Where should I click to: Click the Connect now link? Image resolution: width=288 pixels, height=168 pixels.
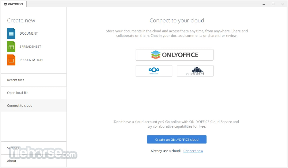click(x=193, y=151)
